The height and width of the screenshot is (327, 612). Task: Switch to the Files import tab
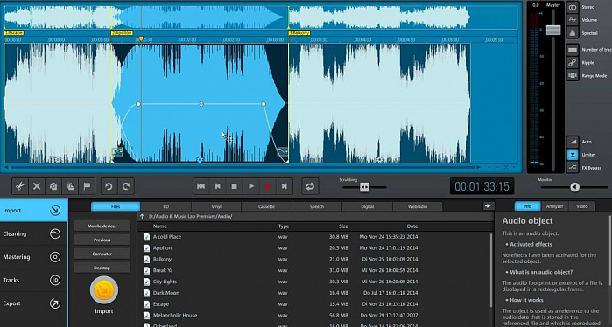[x=116, y=206]
